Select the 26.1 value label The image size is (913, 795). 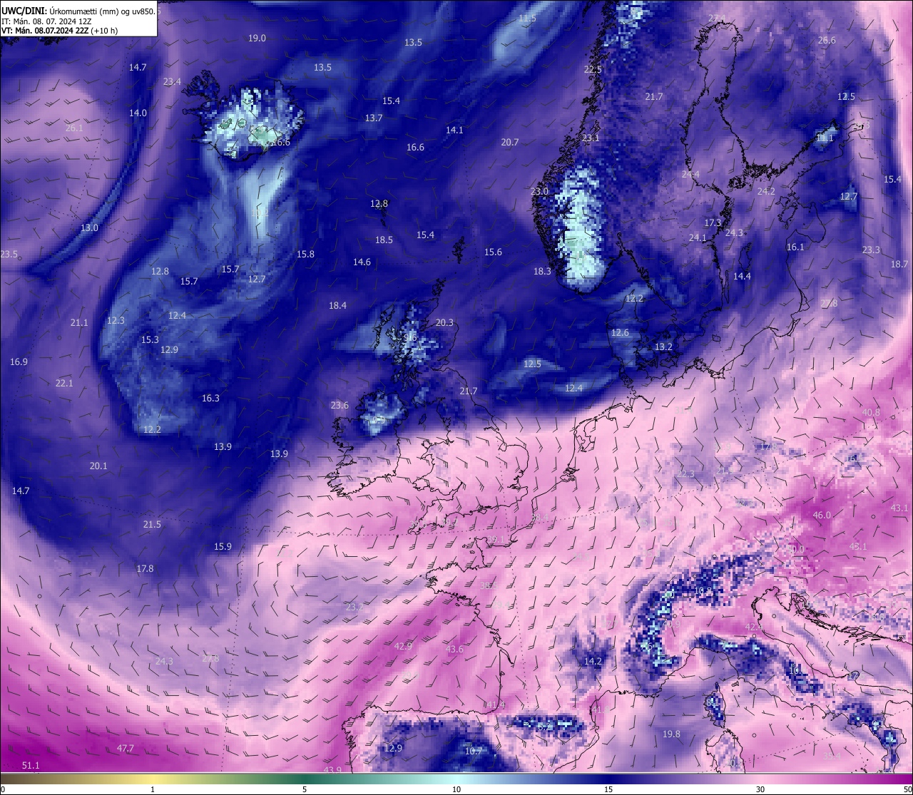[x=74, y=128]
